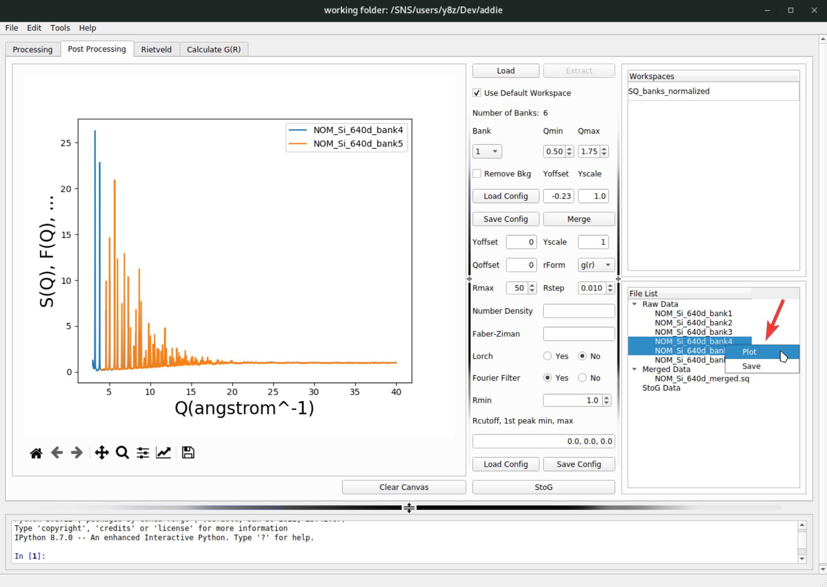Select the Zoom magnifier tool

[x=122, y=453]
